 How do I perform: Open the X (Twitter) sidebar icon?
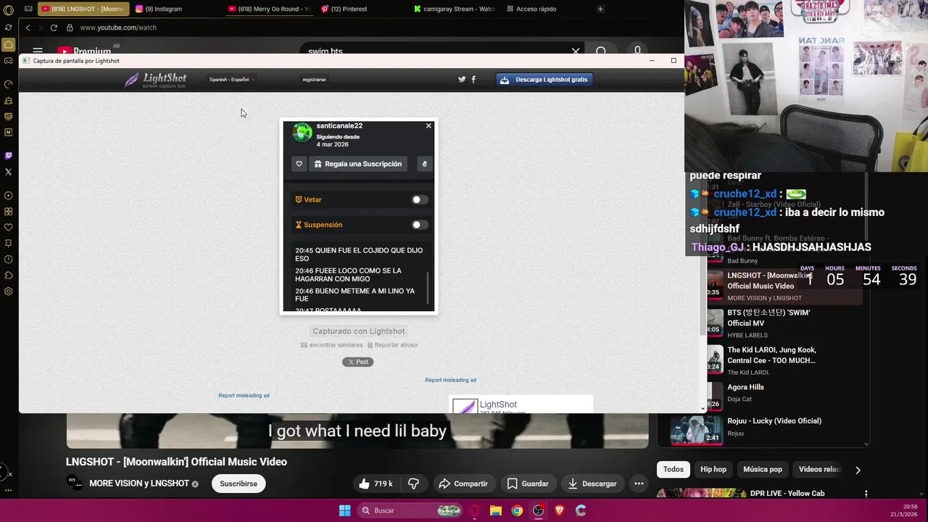(x=9, y=172)
